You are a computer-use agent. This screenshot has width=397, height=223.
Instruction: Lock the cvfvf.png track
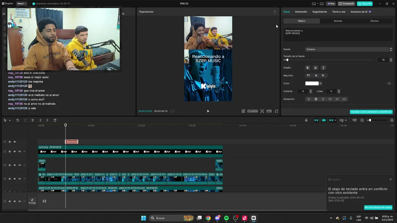coord(10,151)
